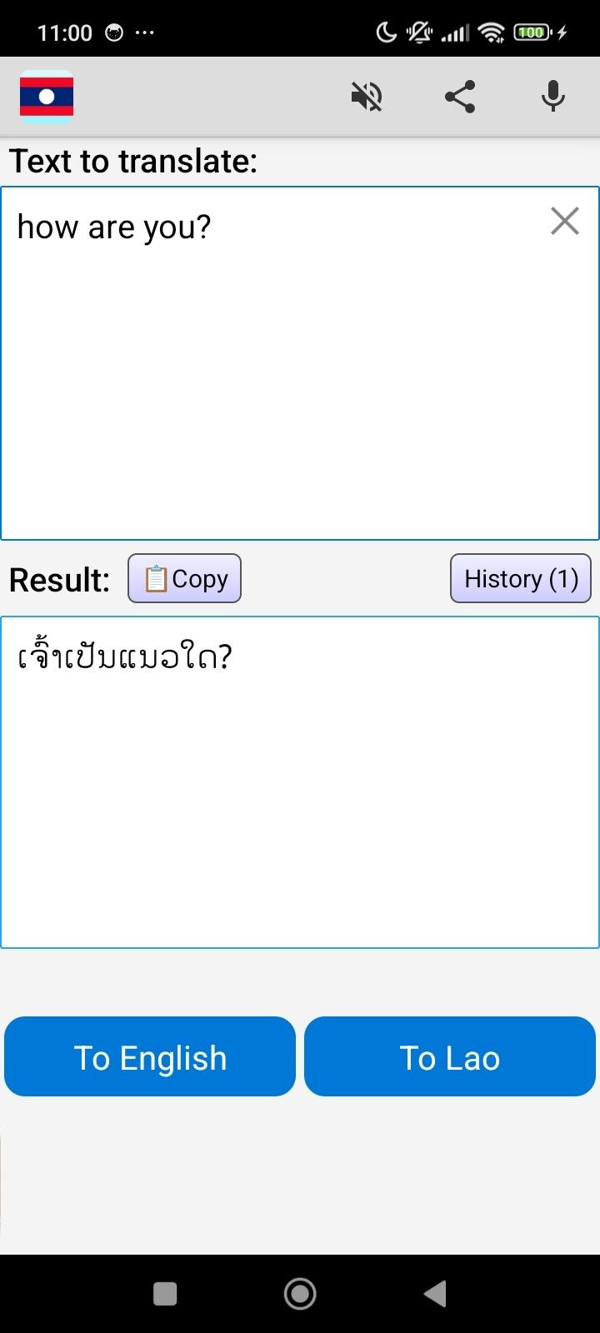Translate using To English button
This screenshot has width=600, height=1333.
pos(150,1056)
